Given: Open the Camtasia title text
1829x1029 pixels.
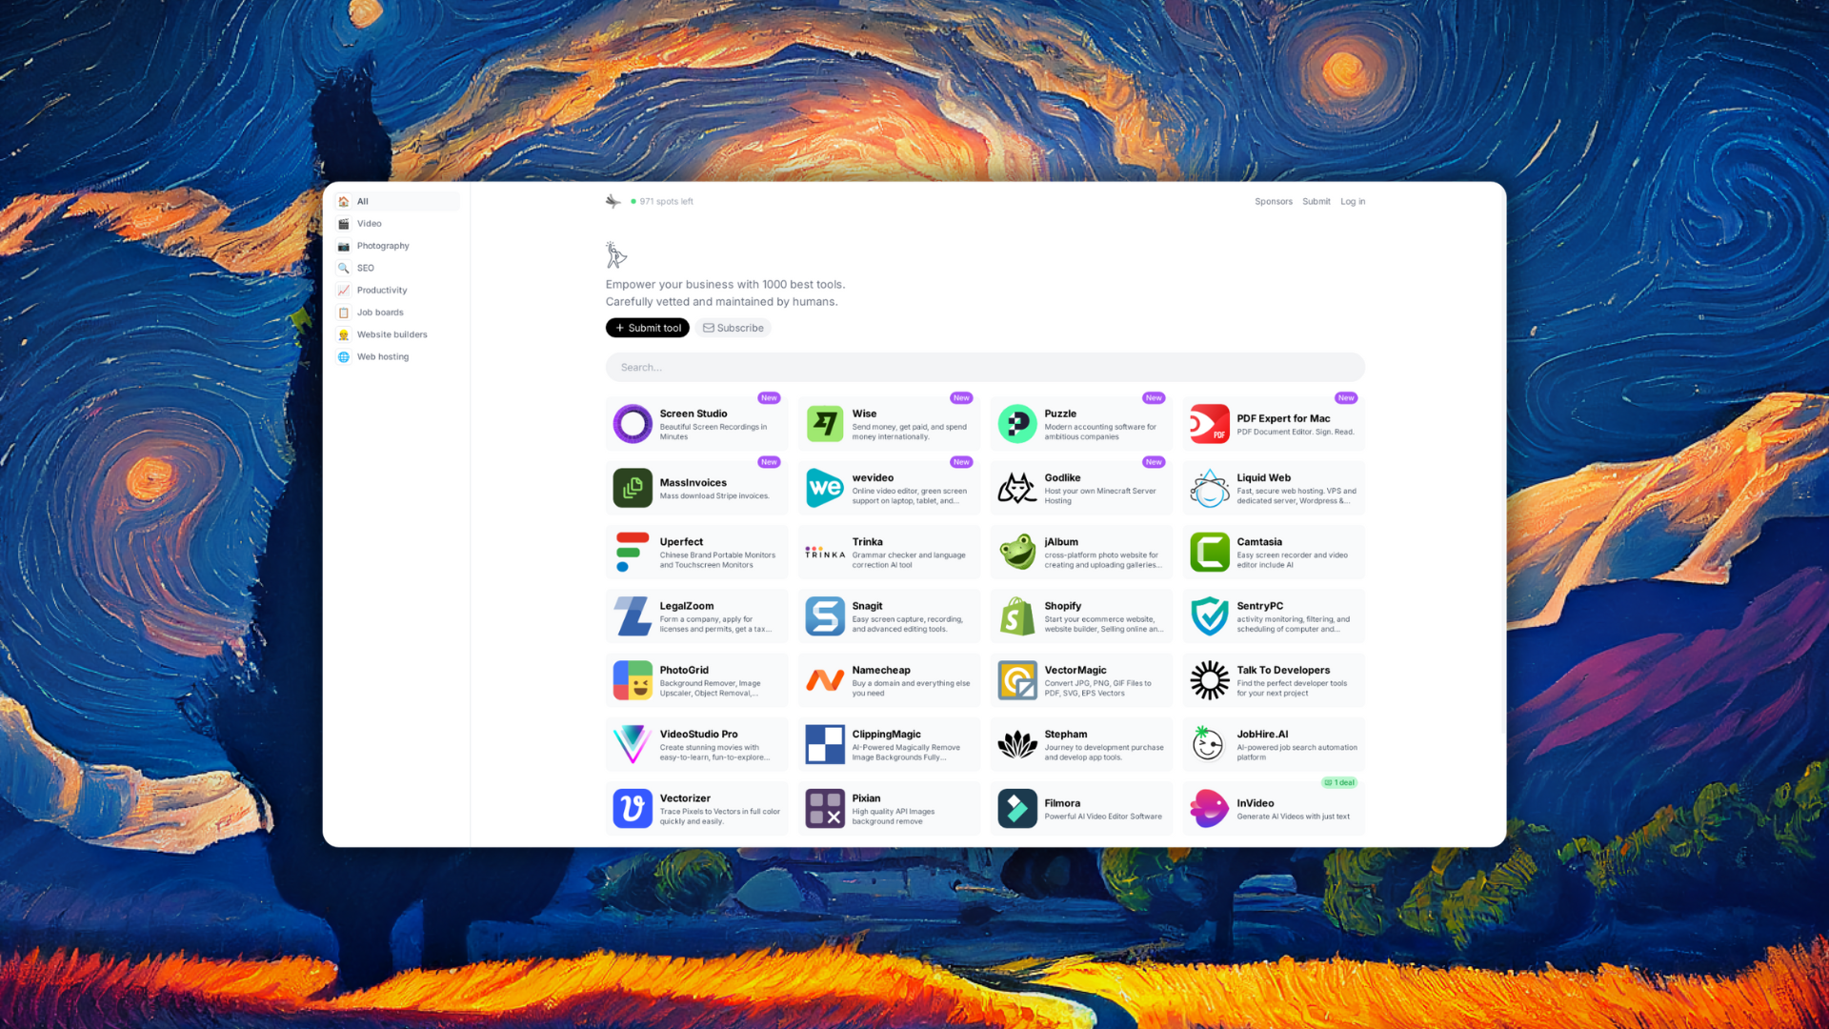Looking at the screenshot, I should click(x=1259, y=542).
